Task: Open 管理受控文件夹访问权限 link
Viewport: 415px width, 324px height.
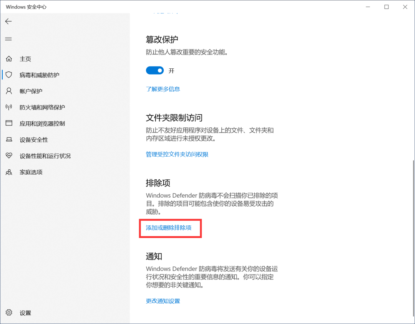Action: [177, 154]
